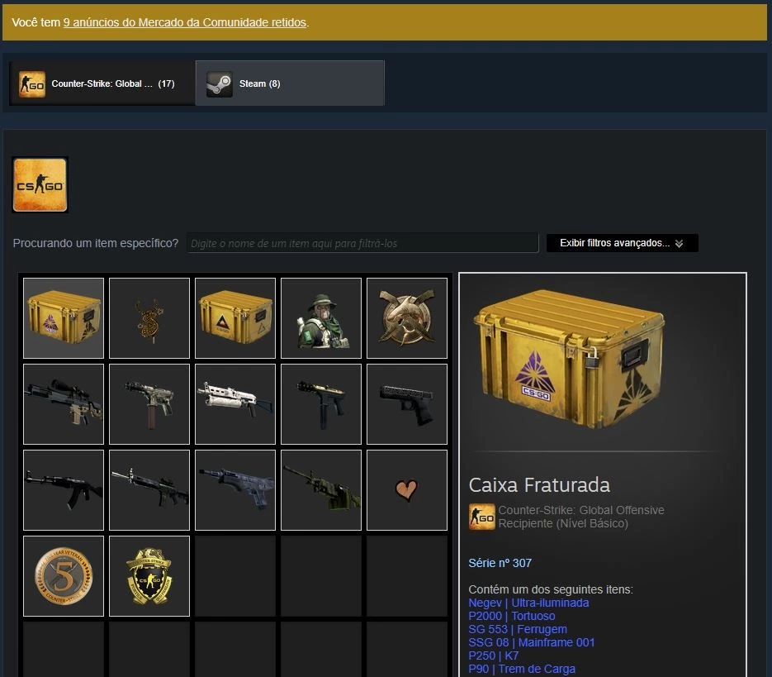
Task: Open the Negev | Ultra-iluminada link
Action: [528, 603]
